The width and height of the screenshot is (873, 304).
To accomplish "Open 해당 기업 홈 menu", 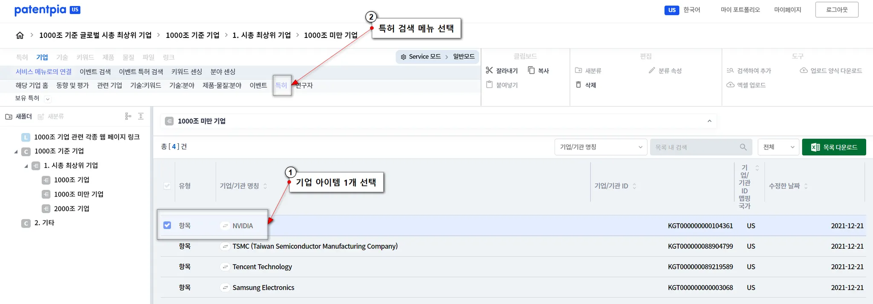I will (32, 85).
